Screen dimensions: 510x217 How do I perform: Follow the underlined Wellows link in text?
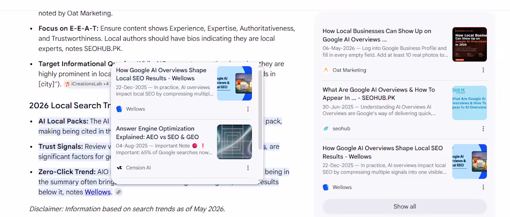[97, 192]
